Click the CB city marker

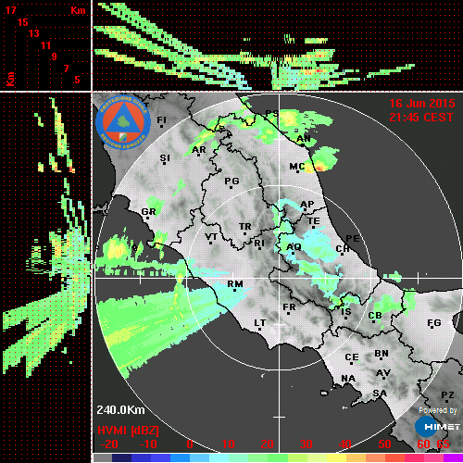tap(373, 322)
